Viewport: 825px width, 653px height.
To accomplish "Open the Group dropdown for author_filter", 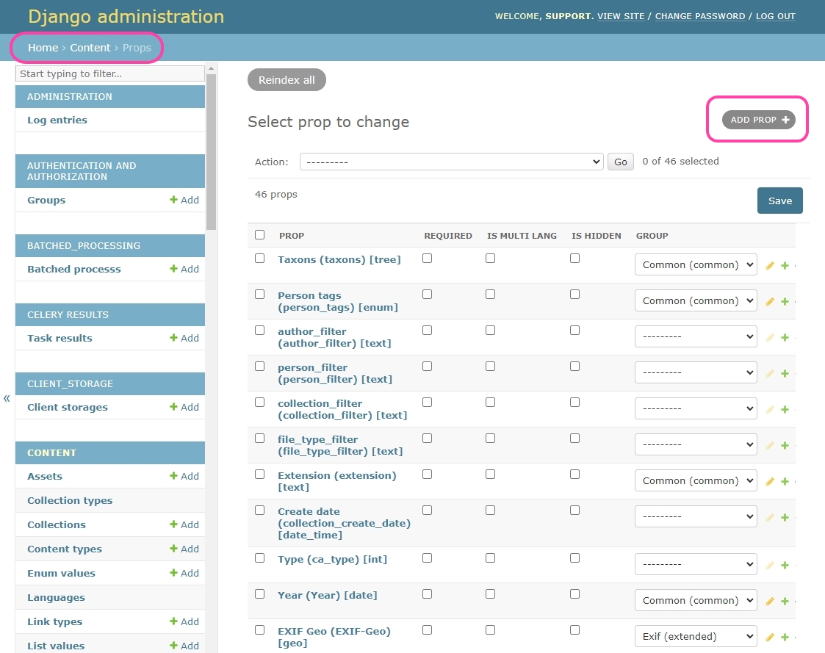I will coord(696,336).
